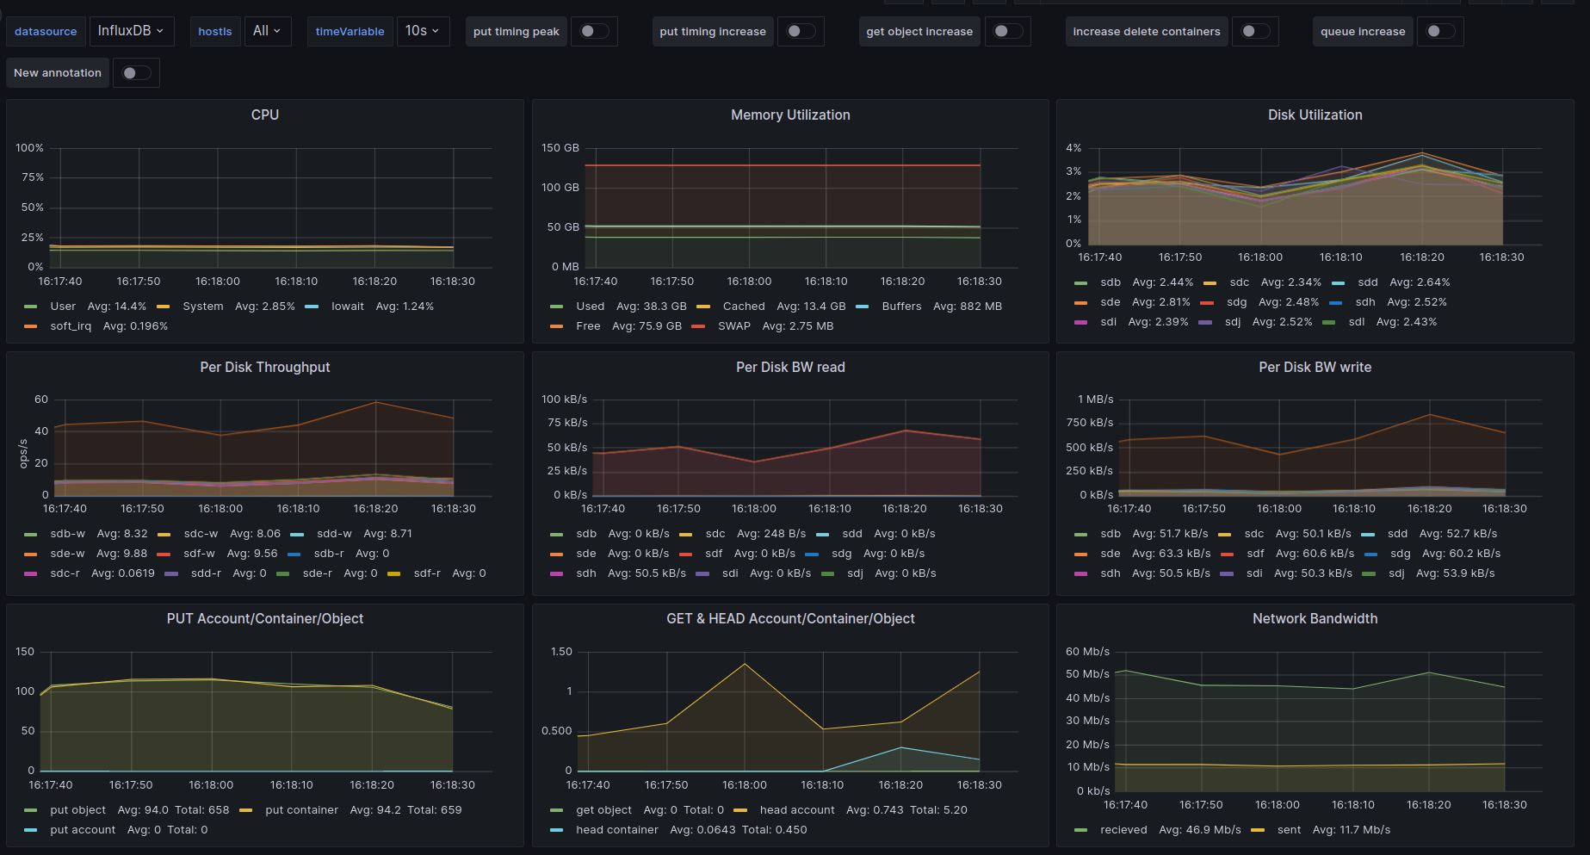Open the timeVariable 10s interval dropdown
The width and height of the screenshot is (1590, 855).
422,31
